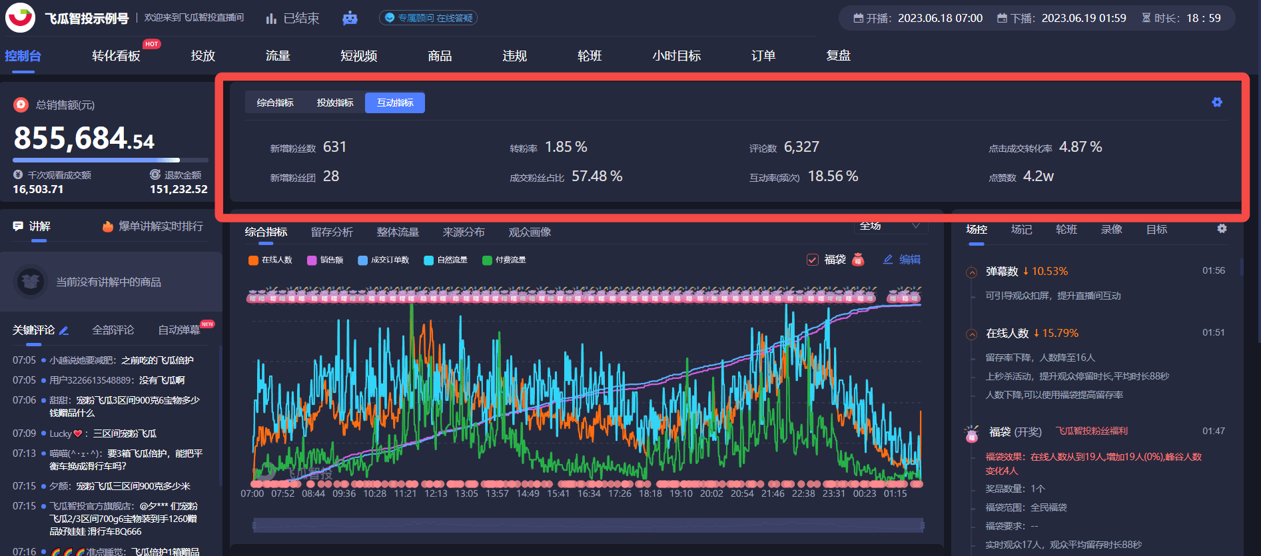This screenshot has width=1261, height=556.
Task: Click the edit pencil beside 关键评论
Action: (x=64, y=330)
